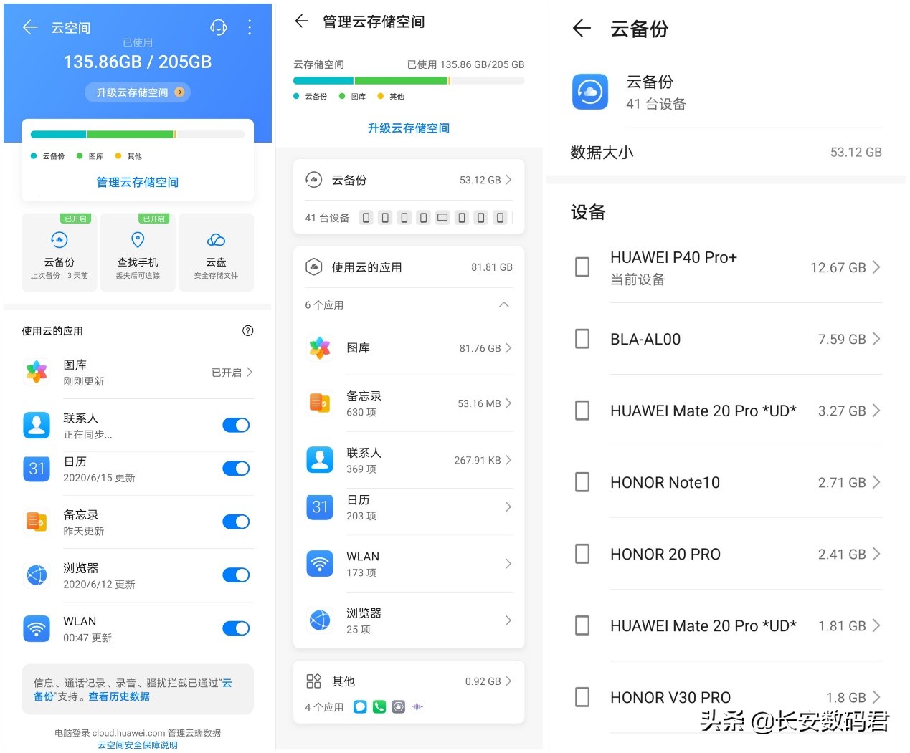
Task: Open the three-dot overflow menu
Action: click(250, 27)
